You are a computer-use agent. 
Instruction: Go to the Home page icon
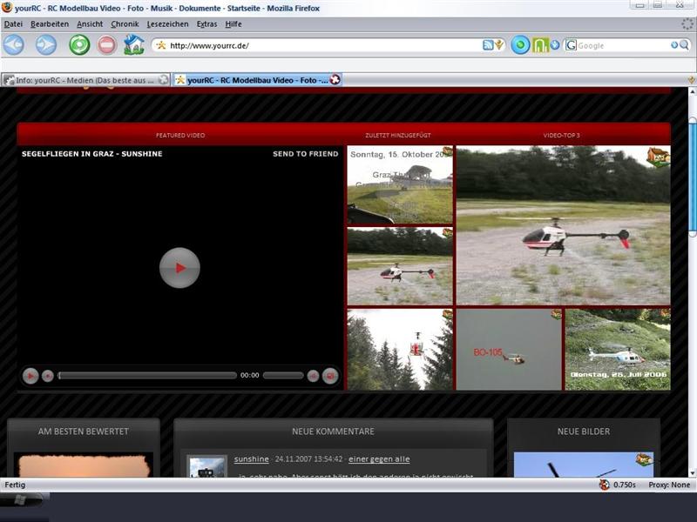[x=133, y=45]
